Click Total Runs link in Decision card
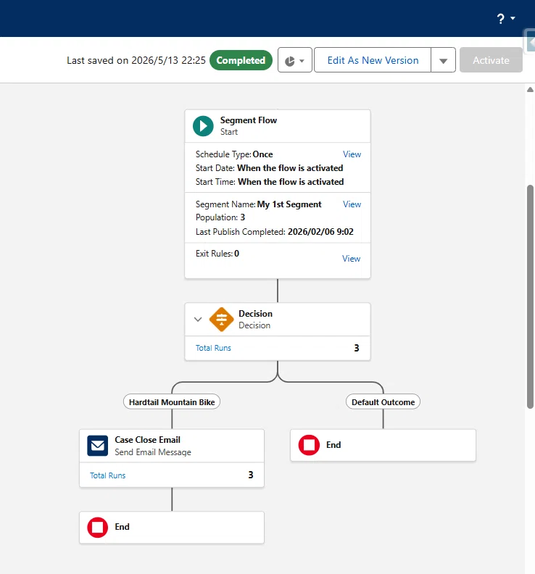Screen dimensions: 535x574 point(213,348)
